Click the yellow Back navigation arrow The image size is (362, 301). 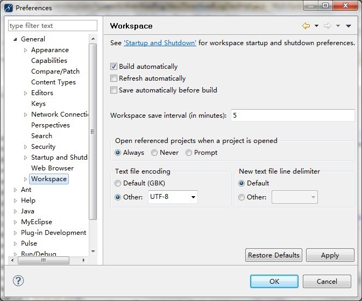306,26
